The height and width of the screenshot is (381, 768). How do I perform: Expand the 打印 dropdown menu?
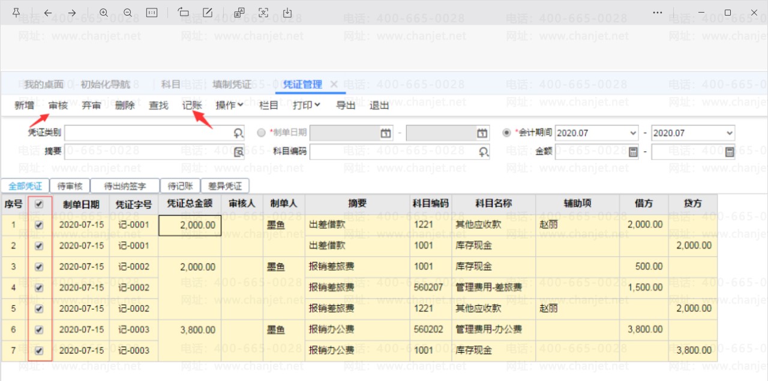coord(307,106)
